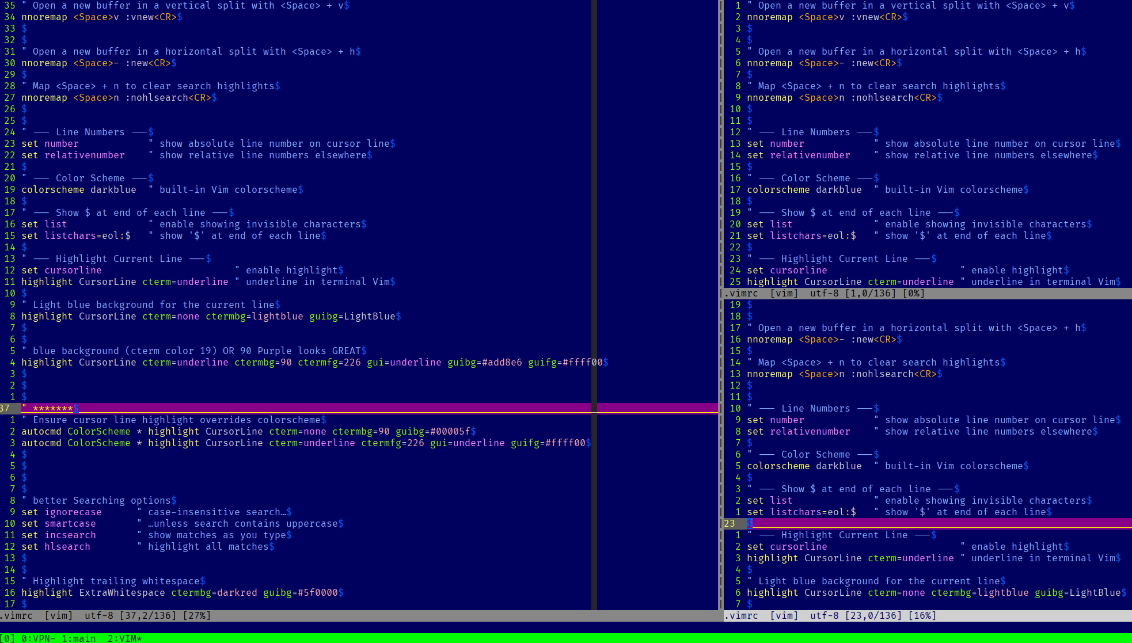Screen dimensions: 1132x643
Task: Click the tmux session indicator [0]
Action: point(7,638)
